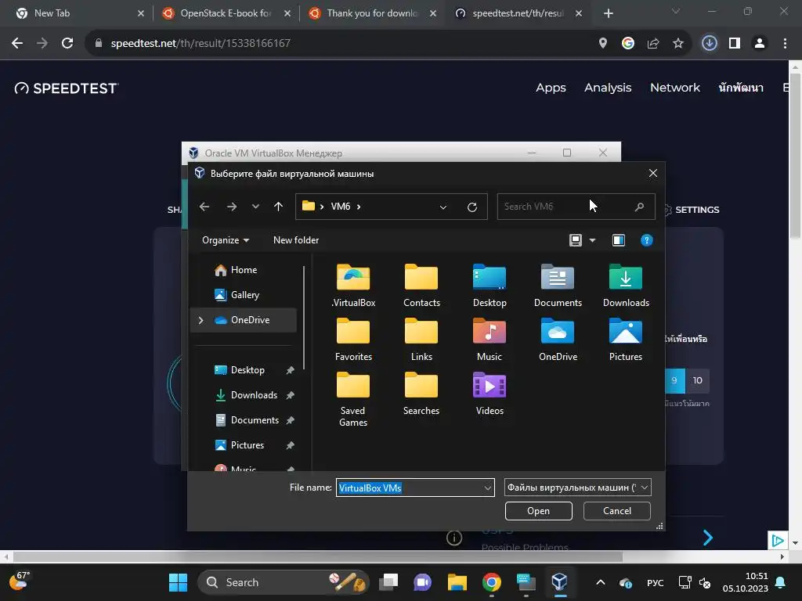Cancel the file selection dialog
Screen dimensions: 802x601
(617, 511)
